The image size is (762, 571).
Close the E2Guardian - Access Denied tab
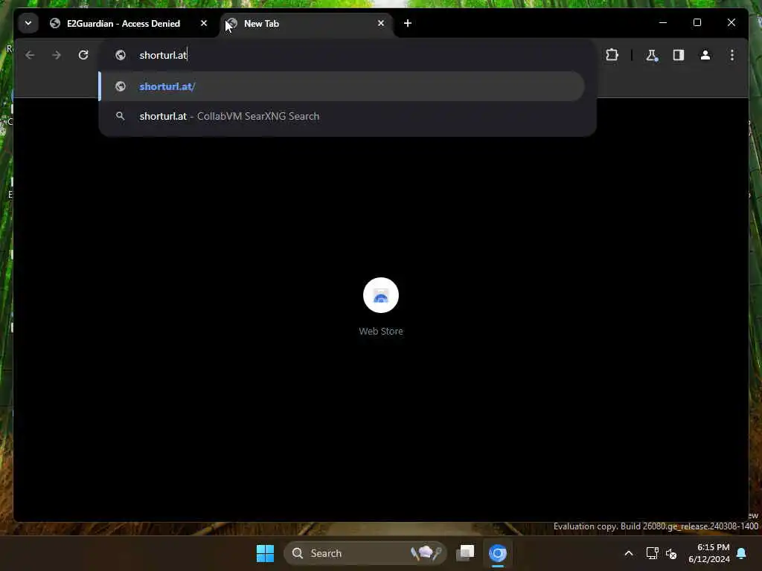[204, 23]
